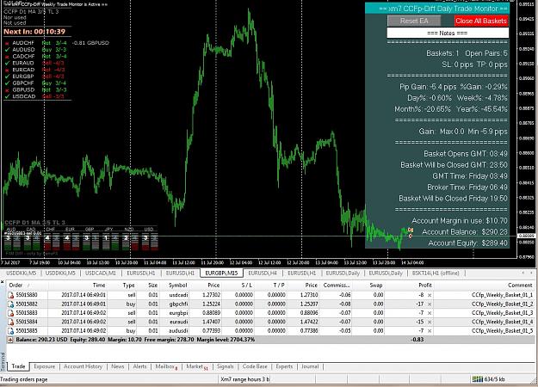Click the AUDUSD pair label in indicator list
The width and height of the screenshot is (538, 387).
pos(23,50)
